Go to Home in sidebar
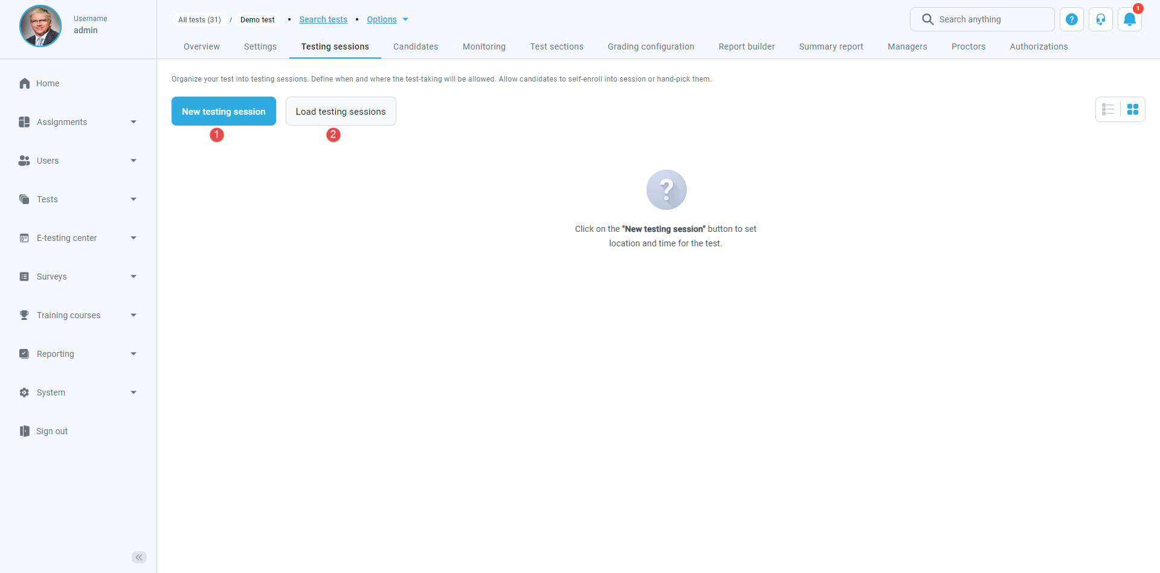 [x=47, y=83]
